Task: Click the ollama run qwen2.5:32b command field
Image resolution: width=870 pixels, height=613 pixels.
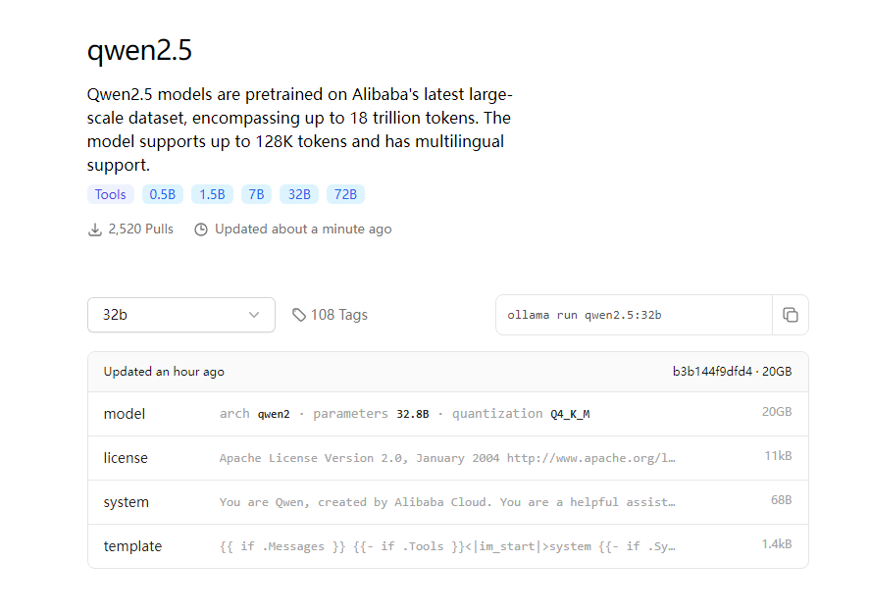Action: [x=634, y=315]
